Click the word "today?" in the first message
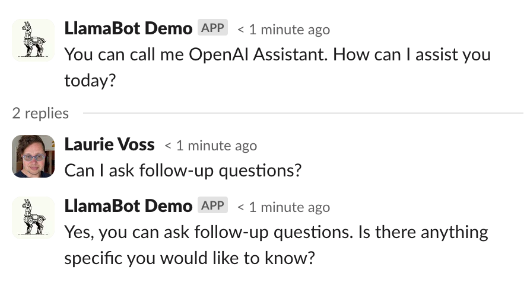Viewport: 527px width, 283px height. (x=89, y=81)
